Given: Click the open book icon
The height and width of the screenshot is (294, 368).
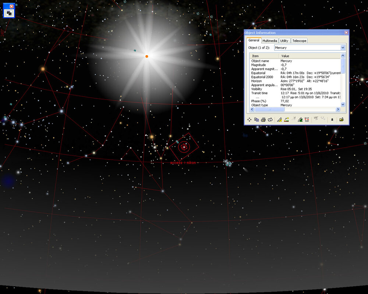Looking at the screenshot, I should 270,119.
